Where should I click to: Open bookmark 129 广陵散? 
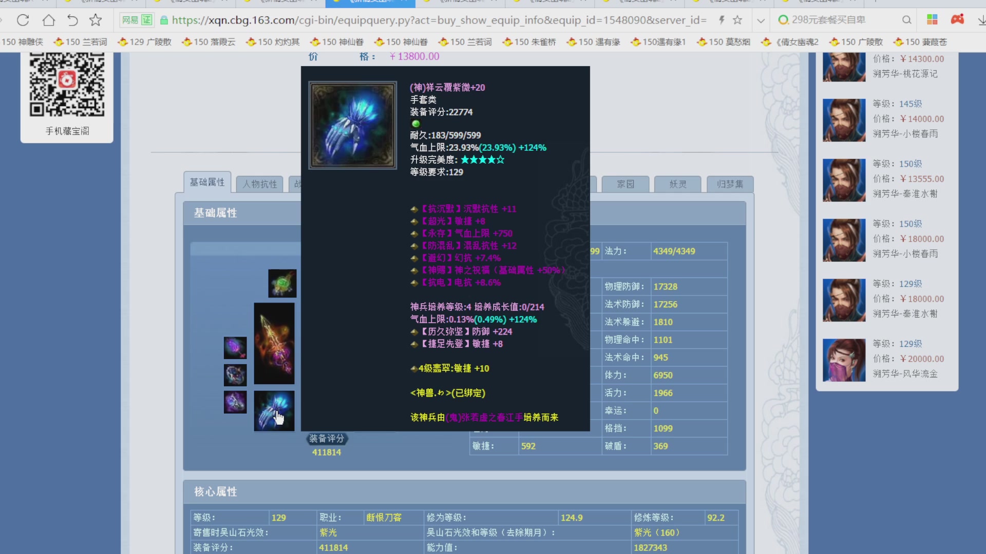(x=144, y=42)
